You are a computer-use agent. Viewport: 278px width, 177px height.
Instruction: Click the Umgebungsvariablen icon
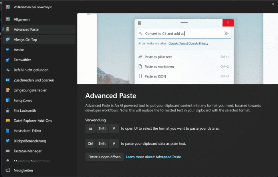[x=8, y=90]
